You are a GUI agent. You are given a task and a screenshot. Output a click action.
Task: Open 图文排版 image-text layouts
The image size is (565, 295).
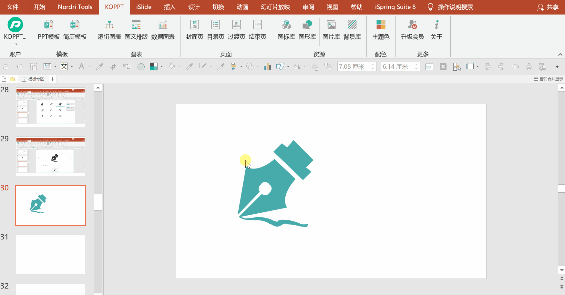pyautogui.click(x=136, y=29)
